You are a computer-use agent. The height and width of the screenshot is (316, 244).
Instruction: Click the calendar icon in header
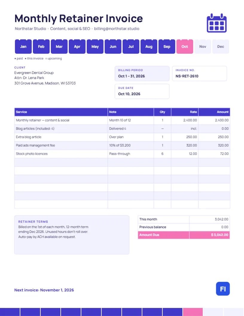click(x=216, y=23)
